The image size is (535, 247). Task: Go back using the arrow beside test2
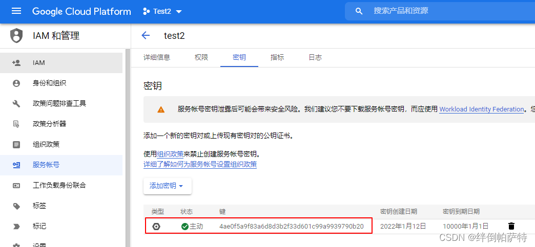146,35
